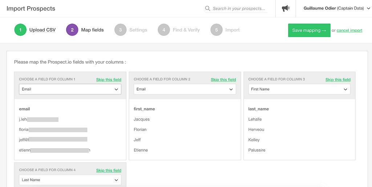Select Settings step label

click(x=138, y=30)
